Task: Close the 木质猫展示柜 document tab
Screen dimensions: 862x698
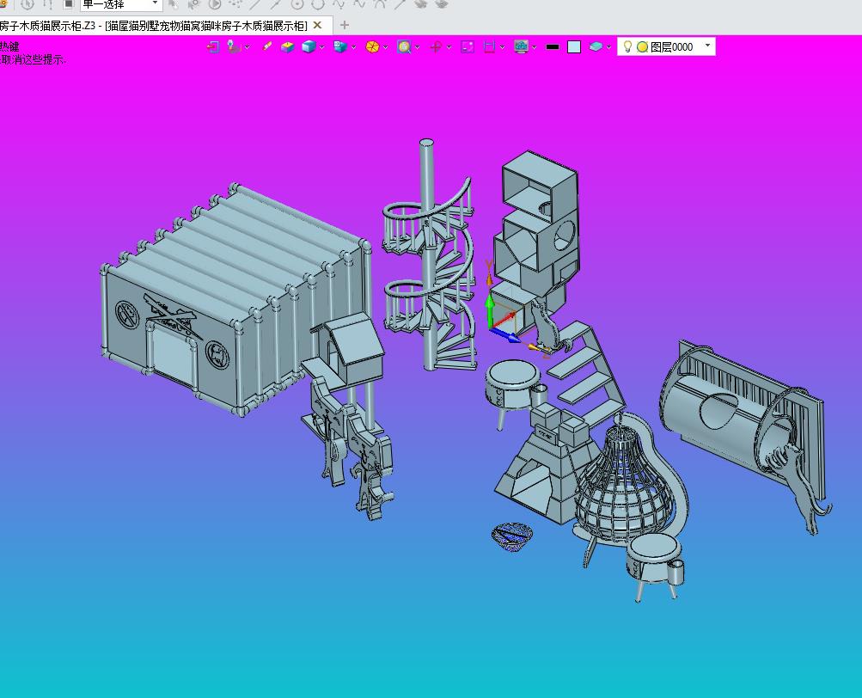Action: 317,25
